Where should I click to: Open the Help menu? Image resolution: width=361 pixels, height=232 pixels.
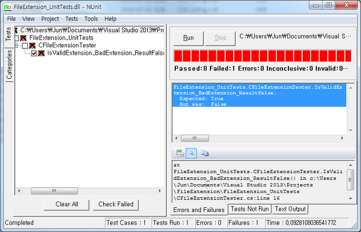[x=111, y=19]
